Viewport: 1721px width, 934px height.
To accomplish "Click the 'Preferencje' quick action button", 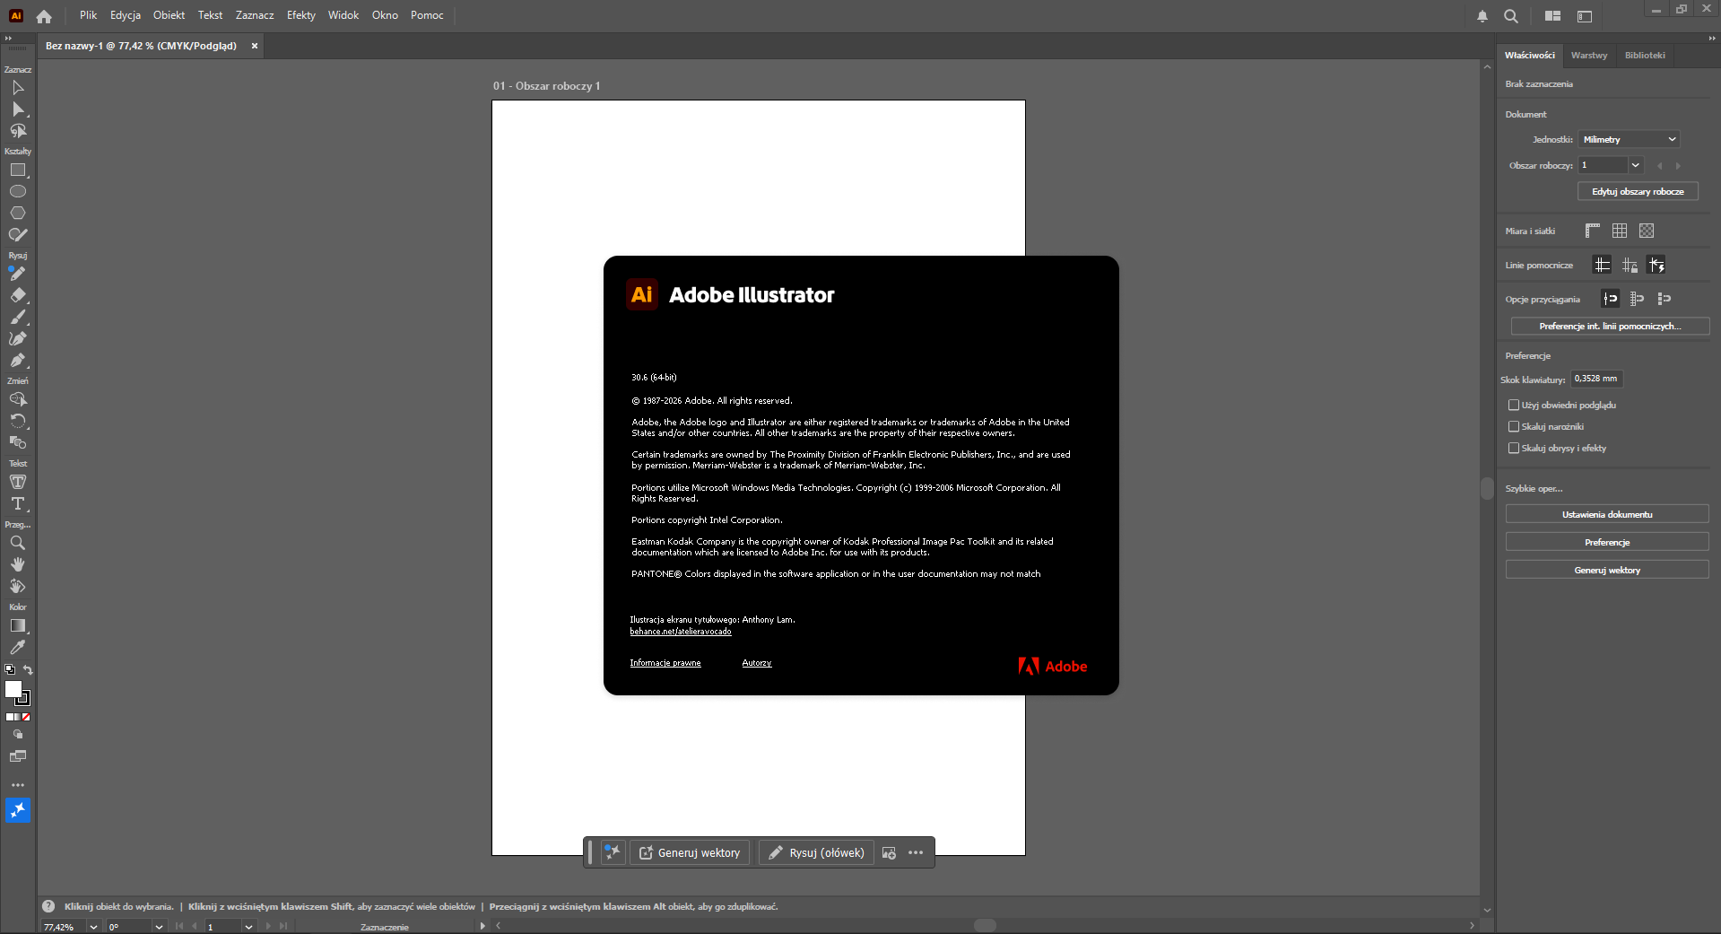I will [1607, 543].
